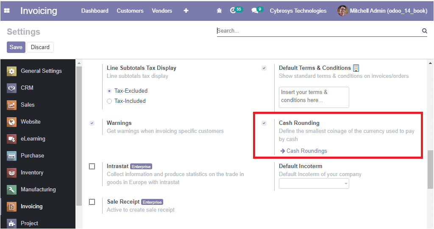The width and height of the screenshot is (434, 229).
Task: Click the Manufacturing wrench icon
Action: [11, 190]
